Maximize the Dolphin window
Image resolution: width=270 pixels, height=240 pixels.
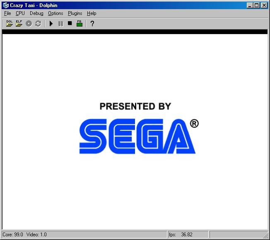[x=256, y=5]
